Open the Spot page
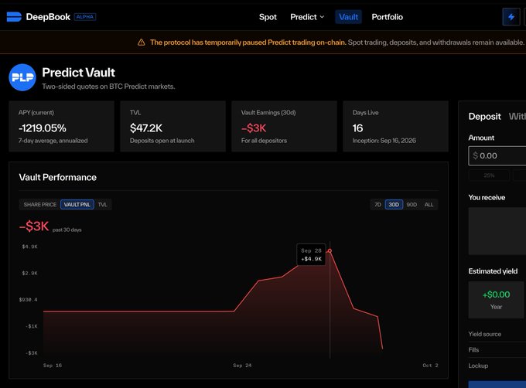 268,17
